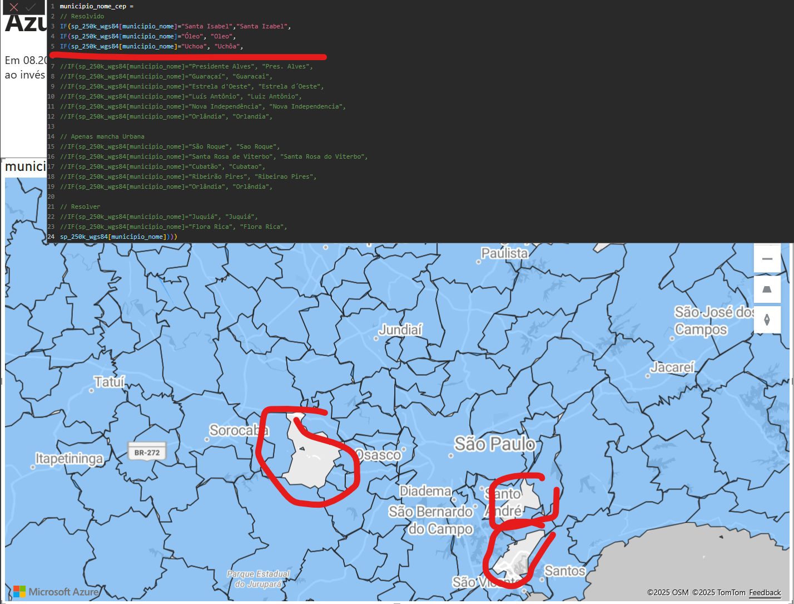The image size is (794, 604).
Task: Select the BR-272 road shield marker
Action: point(147,452)
